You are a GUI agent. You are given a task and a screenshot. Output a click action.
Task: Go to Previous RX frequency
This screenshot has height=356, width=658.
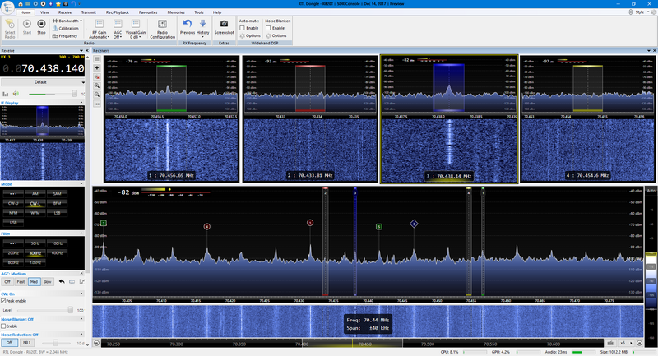188,26
